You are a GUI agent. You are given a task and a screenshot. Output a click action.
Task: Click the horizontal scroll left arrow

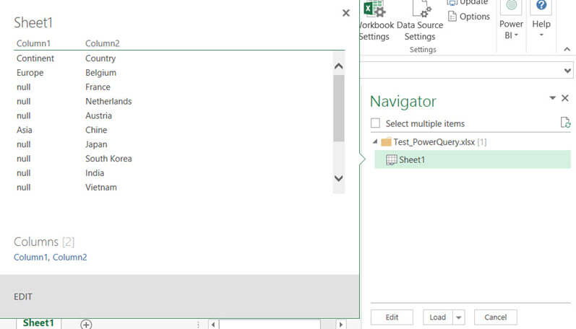click(213, 325)
